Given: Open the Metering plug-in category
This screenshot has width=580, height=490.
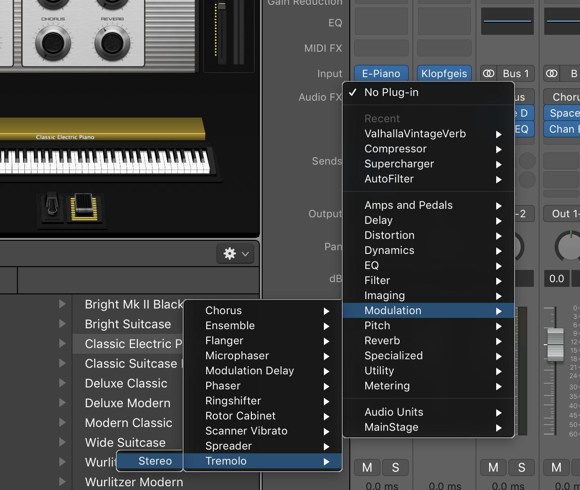Looking at the screenshot, I should (x=428, y=386).
